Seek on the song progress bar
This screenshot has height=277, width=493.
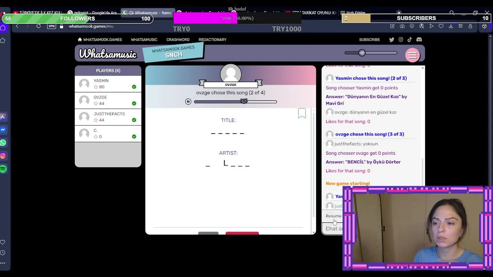tap(235, 102)
